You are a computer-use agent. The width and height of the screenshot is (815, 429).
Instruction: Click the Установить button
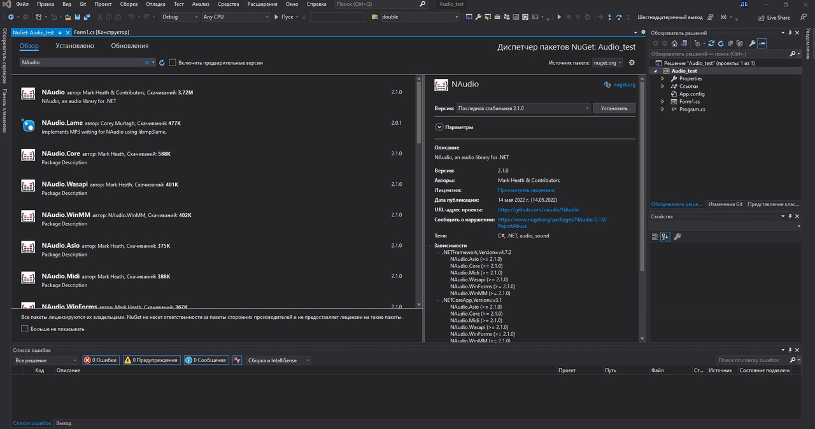(614, 108)
